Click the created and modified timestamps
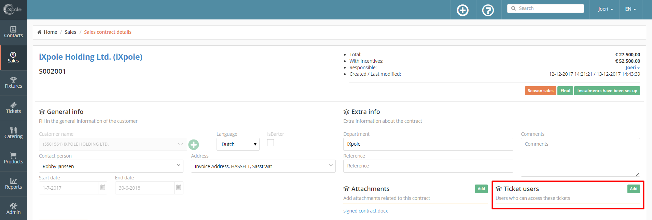This screenshot has width=652, height=220. coord(595,74)
